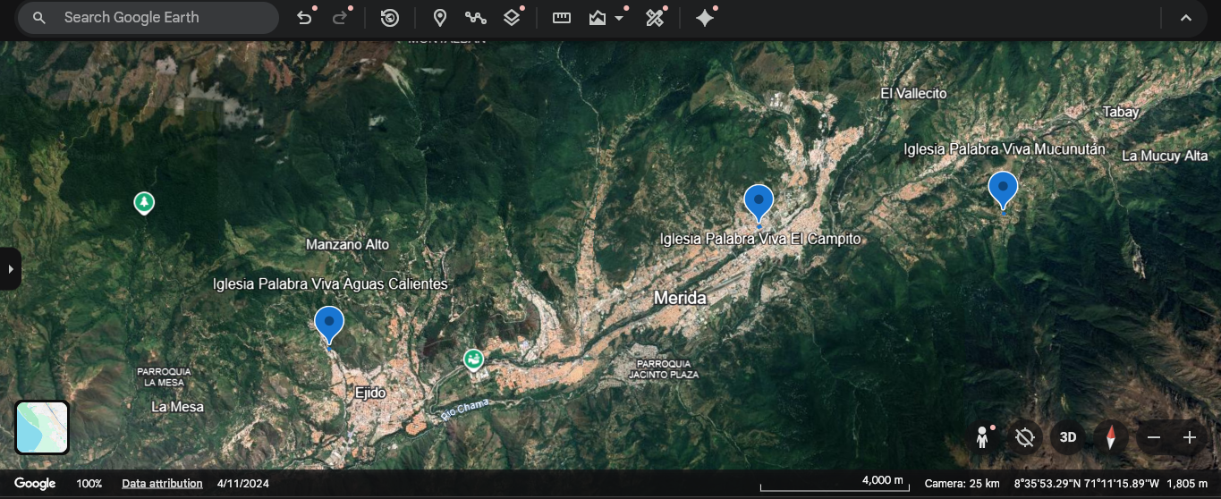Click the 1,805 m elevation readout

pyautogui.click(x=1187, y=484)
